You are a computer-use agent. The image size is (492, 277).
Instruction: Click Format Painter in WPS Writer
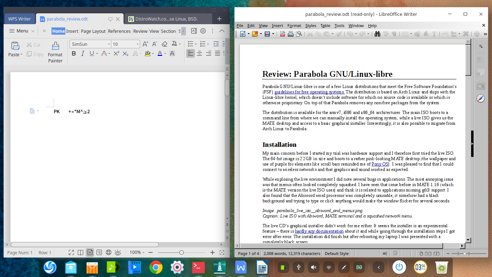(x=55, y=52)
